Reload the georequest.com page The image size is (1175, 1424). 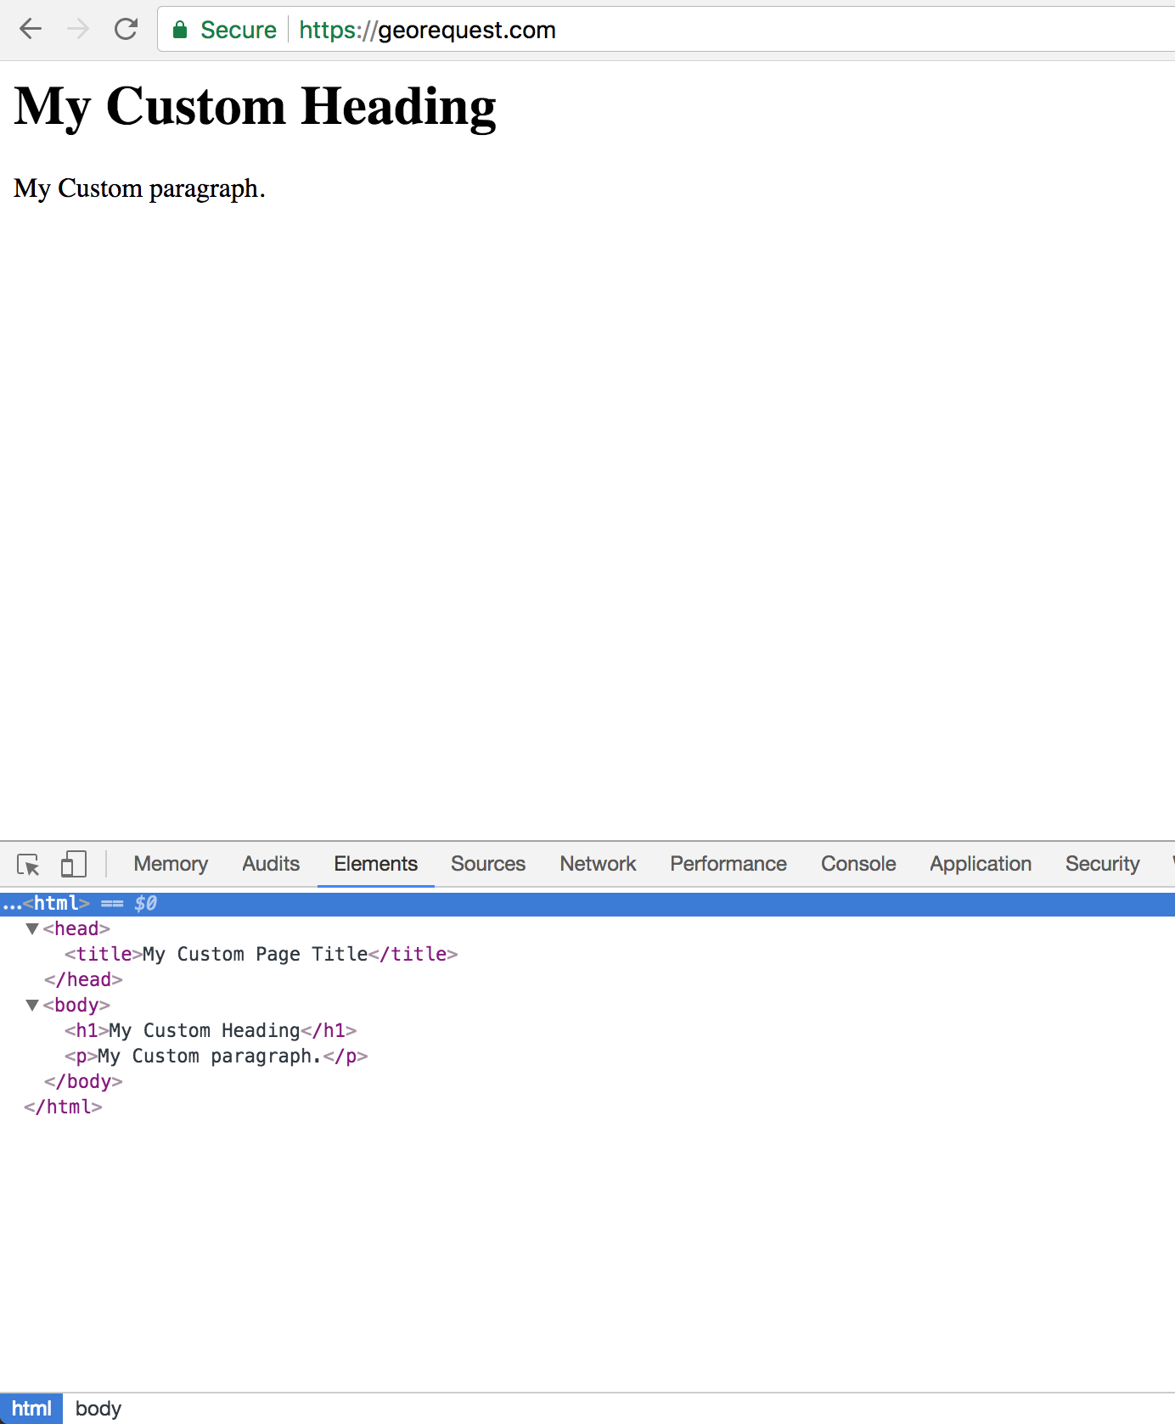(x=126, y=30)
